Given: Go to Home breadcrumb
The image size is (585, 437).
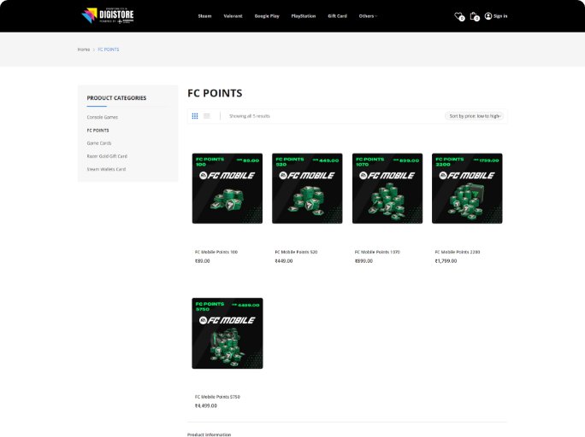Looking at the screenshot, I should (84, 50).
